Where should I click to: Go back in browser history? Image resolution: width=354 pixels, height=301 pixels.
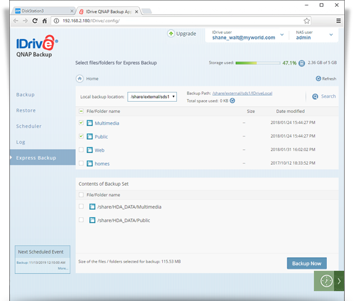coord(15,21)
